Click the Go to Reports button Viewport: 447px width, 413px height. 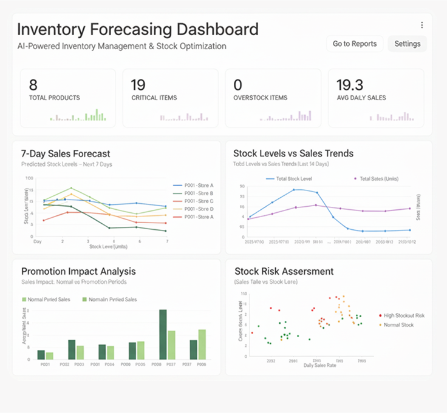click(x=355, y=44)
